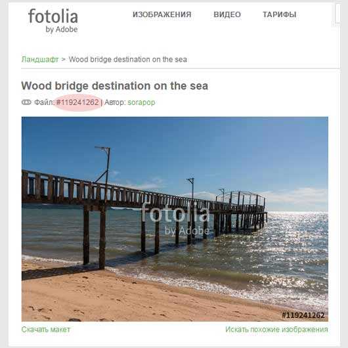
Task: Go to the ТАРИФЫ page
Action: pyautogui.click(x=280, y=14)
